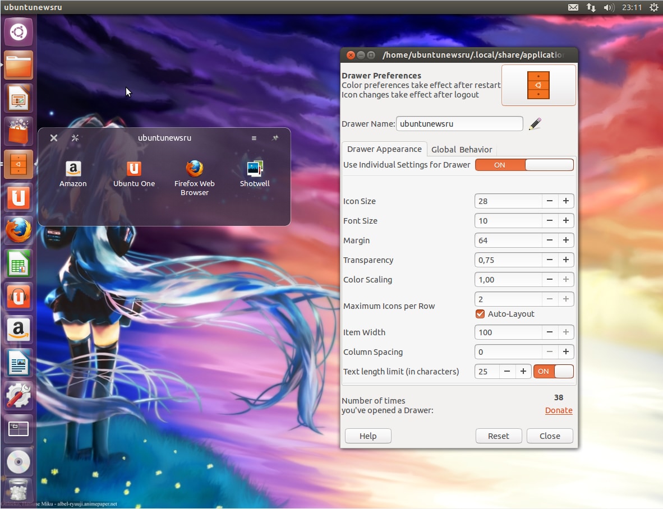Image resolution: width=663 pixels, height=509 pixels.
Task: Decrease Margin with the minus button
Action: [550, 240]
